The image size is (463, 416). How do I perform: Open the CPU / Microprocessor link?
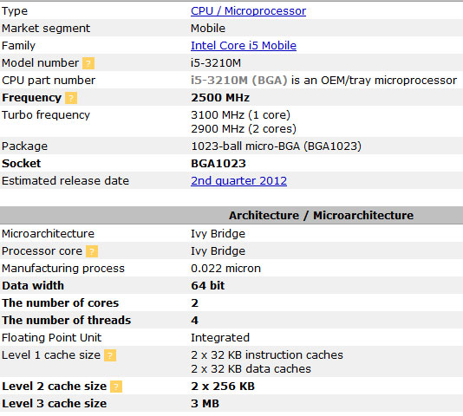(x=248, y=11)
